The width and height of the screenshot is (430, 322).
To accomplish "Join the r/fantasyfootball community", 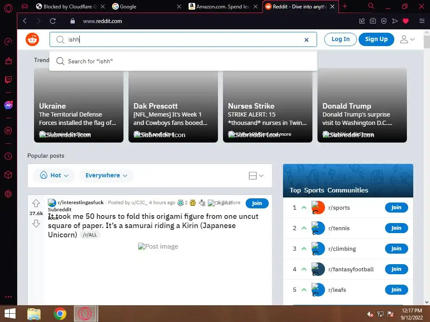I will tap(396, 269).
